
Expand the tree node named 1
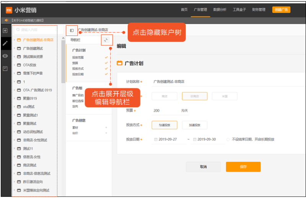pos(15,81)
